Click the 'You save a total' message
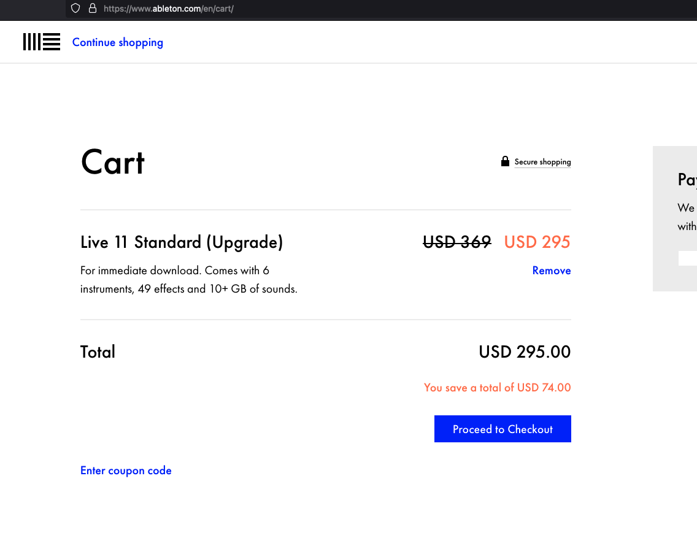The height and width of the screenshot is (546, 697). (497, 388)
